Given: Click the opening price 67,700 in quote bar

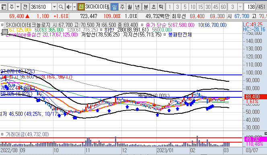Looking at the screenshot, I should pyautogui.click(x=242, y=16).
